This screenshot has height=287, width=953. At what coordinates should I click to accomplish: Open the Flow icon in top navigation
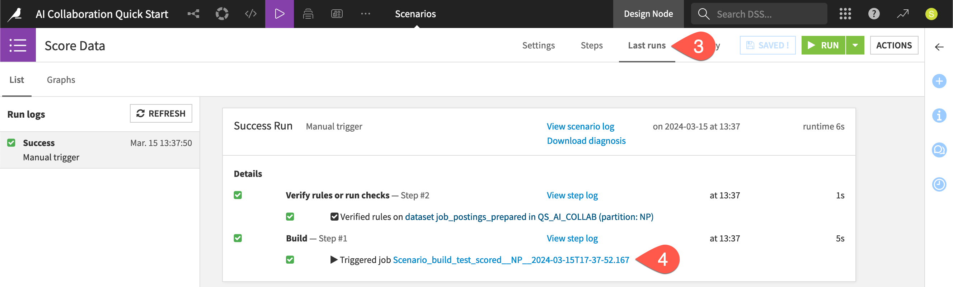tap(193, 14)
